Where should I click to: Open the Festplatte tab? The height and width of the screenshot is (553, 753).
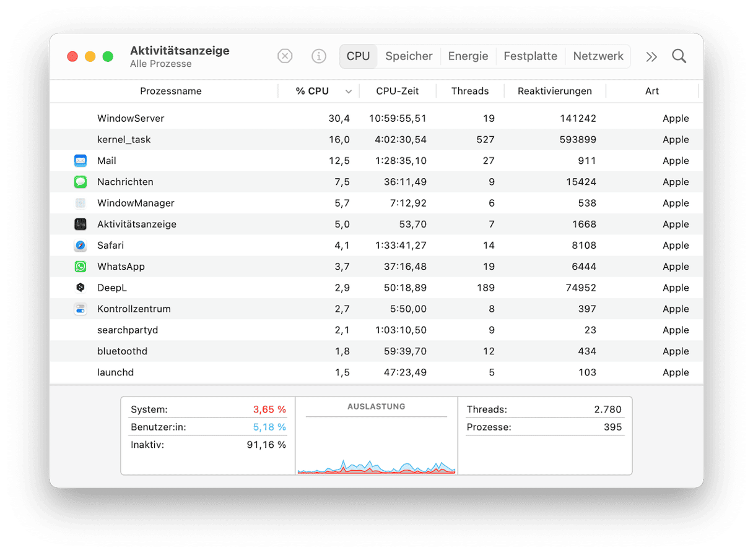point(531,56)
